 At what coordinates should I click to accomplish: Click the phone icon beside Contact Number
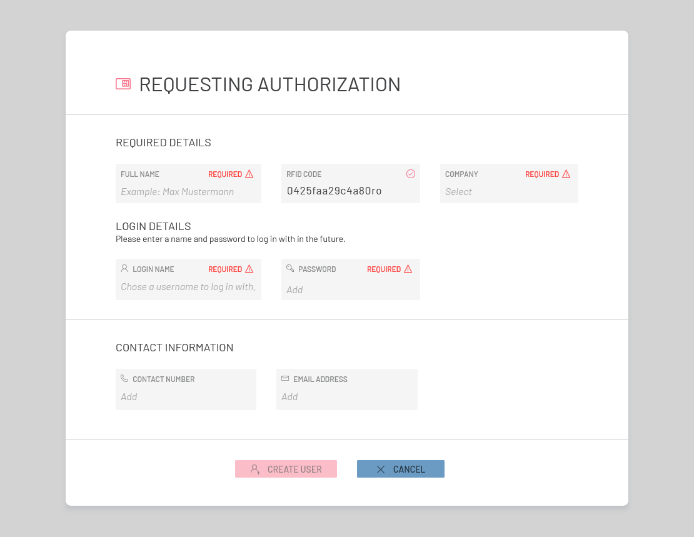tap(124, 378)
